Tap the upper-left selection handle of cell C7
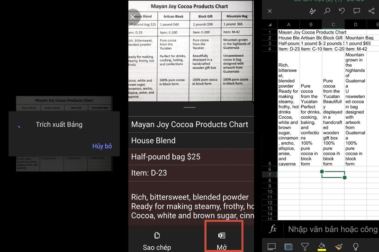The width and height of the screenshot is (379, 252). [322, 172]
